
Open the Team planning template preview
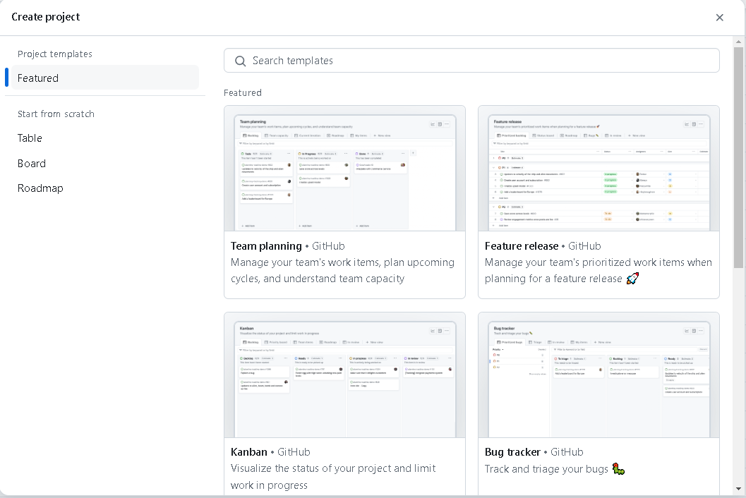pyautogui.click(x=344, y=169)
